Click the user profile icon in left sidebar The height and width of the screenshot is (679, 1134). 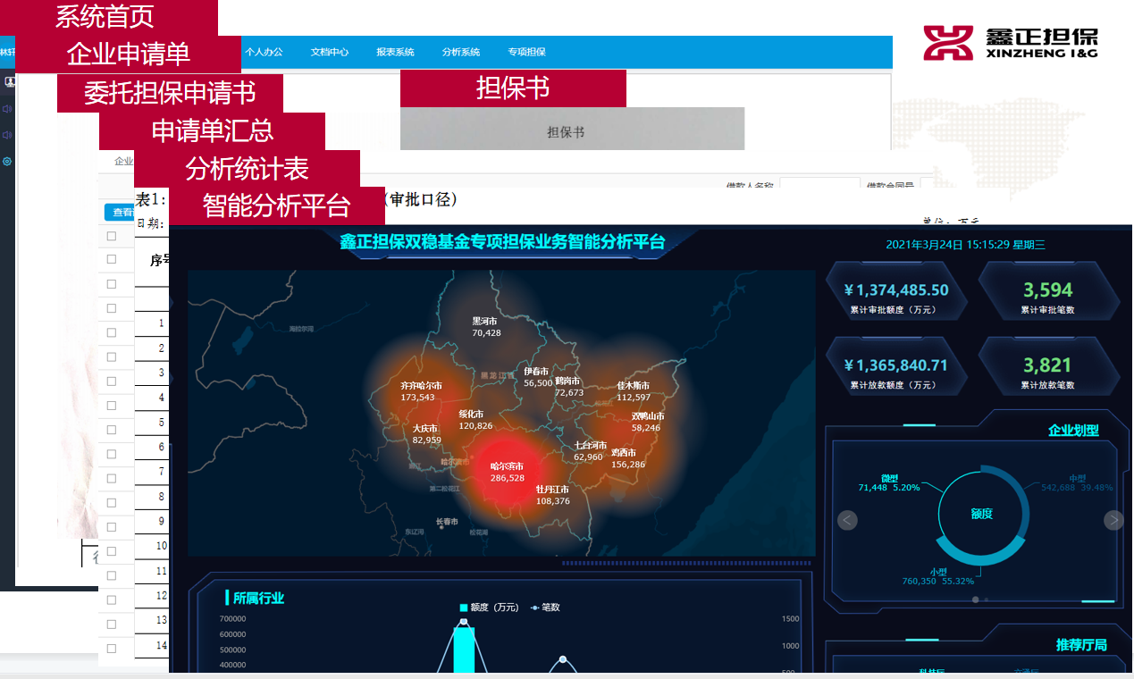pyautogui.click(x=10, y=82)
